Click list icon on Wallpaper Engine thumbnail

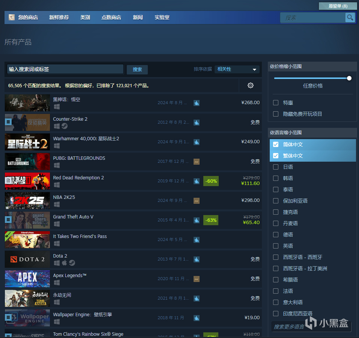click(8, 317)
